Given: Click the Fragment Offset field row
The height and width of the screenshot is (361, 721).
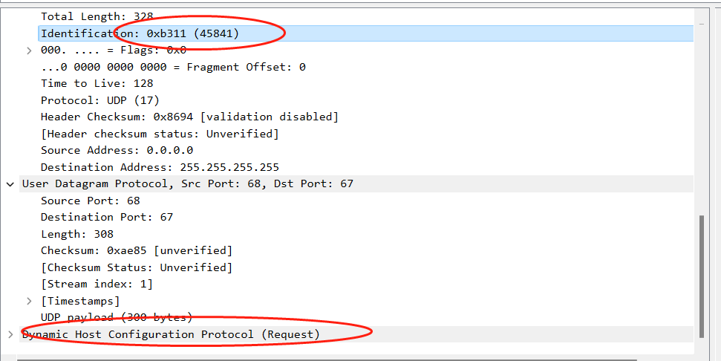Looking at the screenshot, I should [x=173, y=67].
